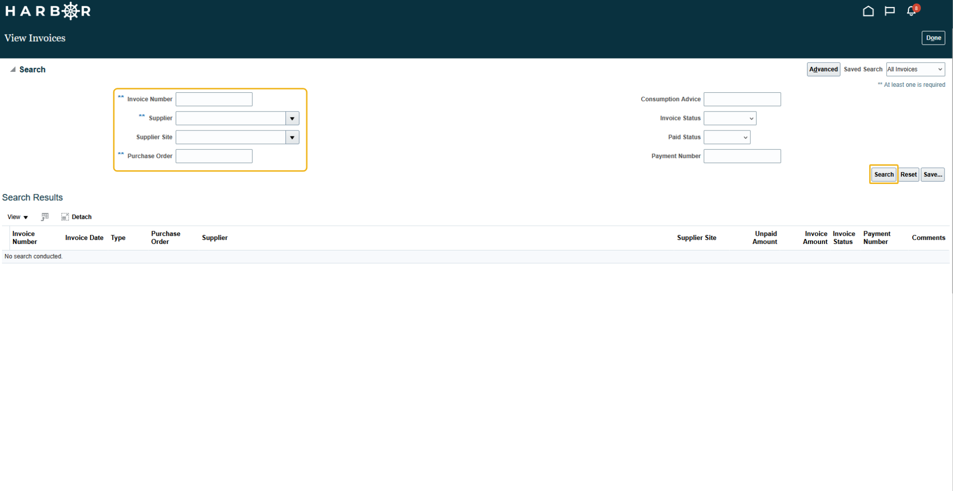Open the Saved Search All Invoices dropdown
The image size is (953, 491).
[x=915, y=69]
